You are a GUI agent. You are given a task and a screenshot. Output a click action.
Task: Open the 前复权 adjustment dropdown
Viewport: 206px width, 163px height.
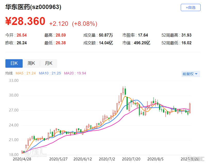pyautogui.click(x=191, y=74)
